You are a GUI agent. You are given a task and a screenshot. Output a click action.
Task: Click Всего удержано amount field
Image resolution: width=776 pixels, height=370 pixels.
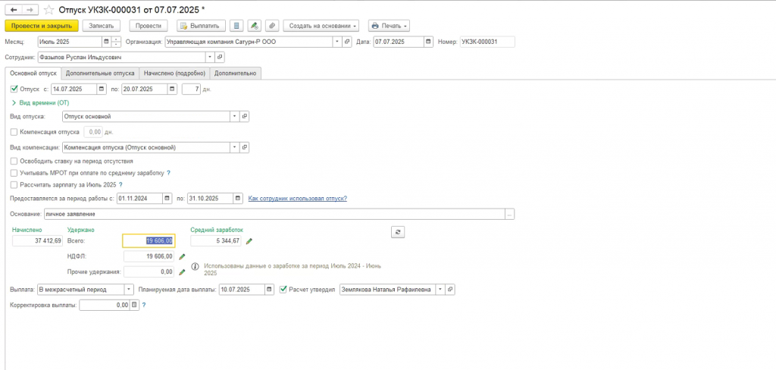(x=149, y=240)
